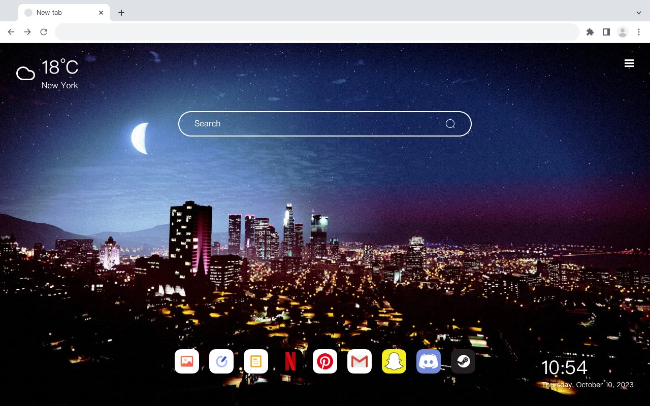Select the New tab tab

click(x=64, y=13)
